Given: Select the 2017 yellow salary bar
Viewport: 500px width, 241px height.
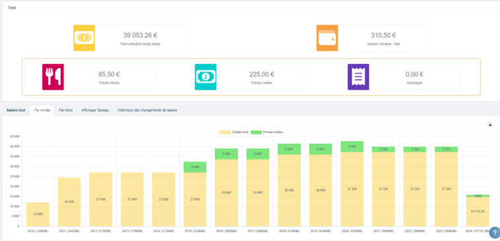Looking at the screenshot, I should [x=258, y=193].
